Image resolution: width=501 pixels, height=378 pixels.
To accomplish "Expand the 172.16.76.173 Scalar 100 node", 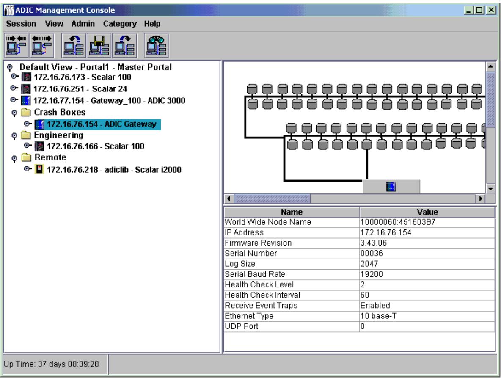I will (x=14, y=76).
